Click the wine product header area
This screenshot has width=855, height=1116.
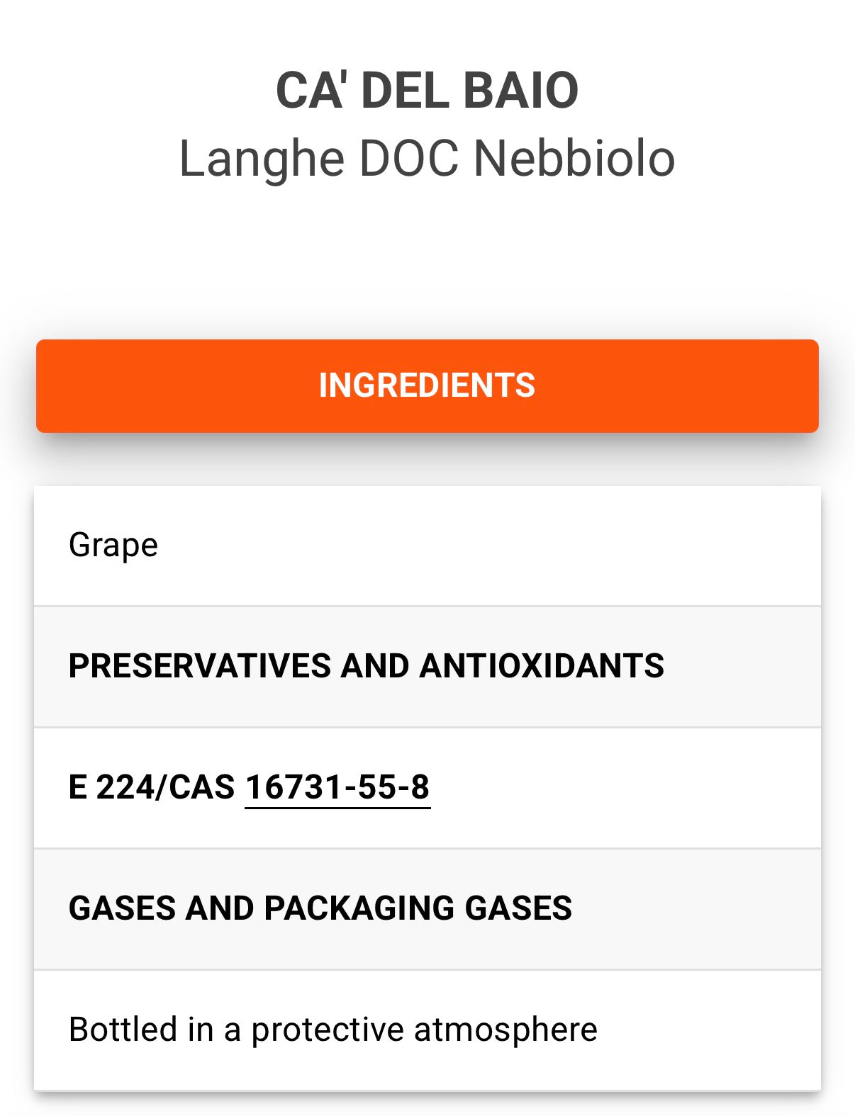(x=428, y=124)
